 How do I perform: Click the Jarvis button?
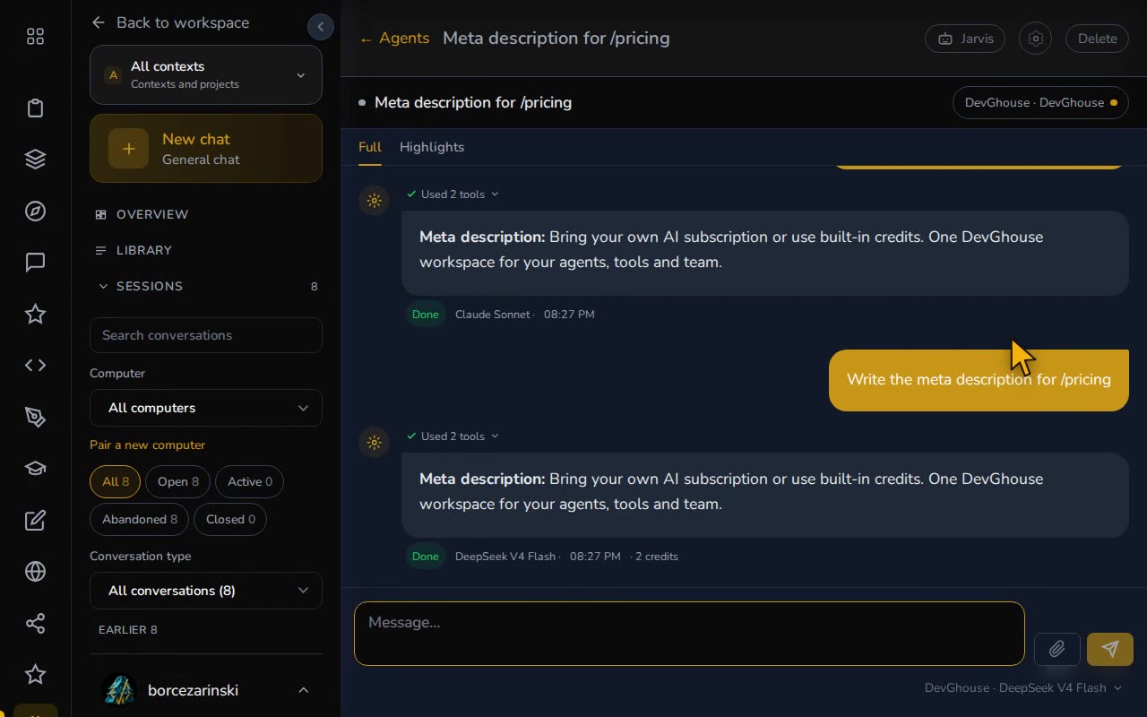coord(965,39)
